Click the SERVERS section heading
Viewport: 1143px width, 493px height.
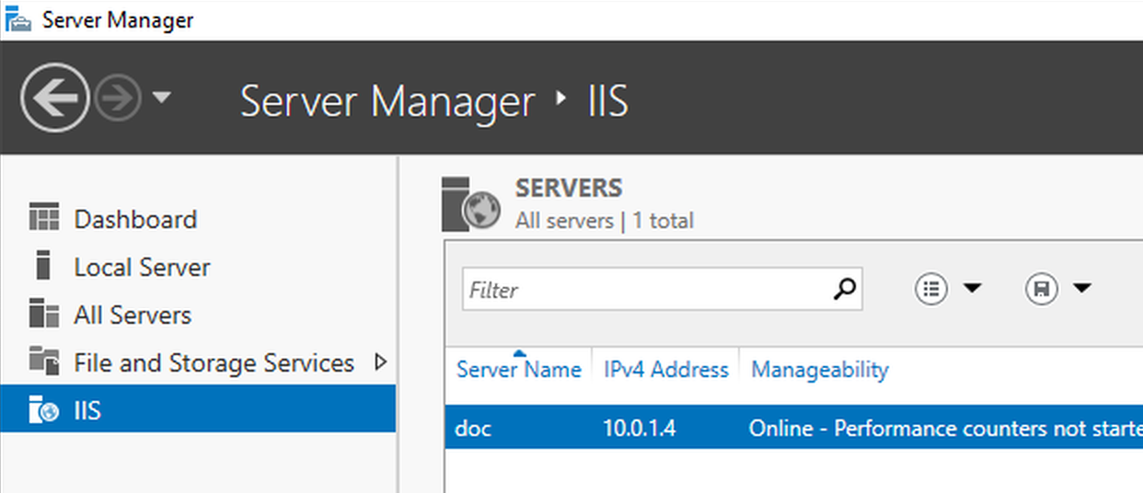point(569,189)
